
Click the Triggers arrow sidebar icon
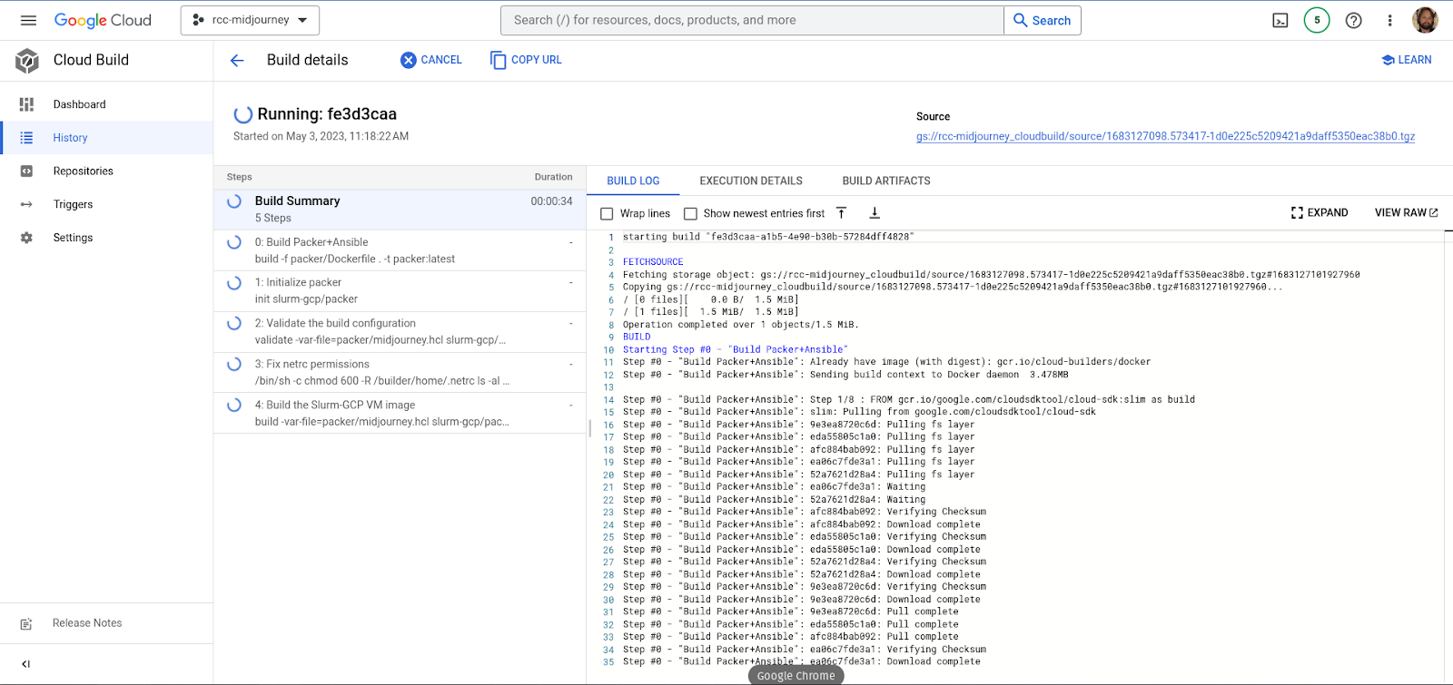pyautogui.click(x=26, y=204)
